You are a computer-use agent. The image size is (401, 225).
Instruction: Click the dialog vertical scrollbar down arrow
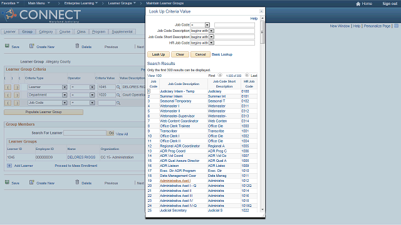263,210
